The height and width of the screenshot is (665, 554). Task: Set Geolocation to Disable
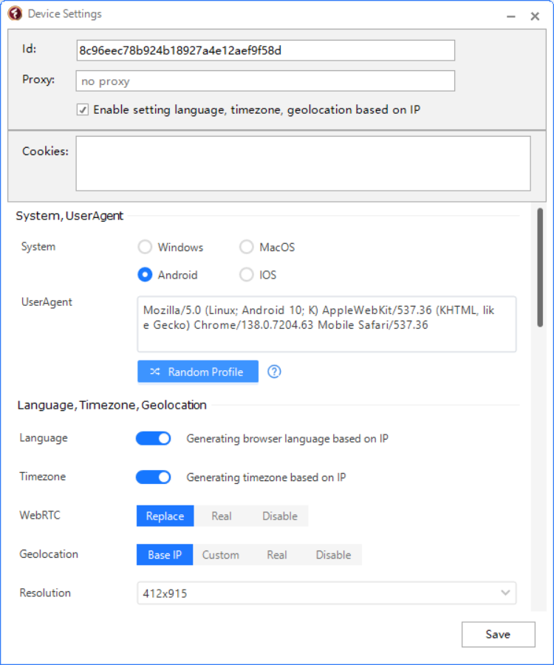[333, 555]
